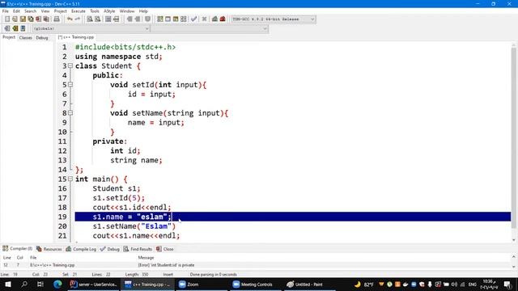Open the Resources bottom panel tab

[49, 249]
